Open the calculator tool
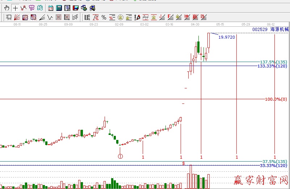The image size is (290, 189). tap(59, 8)
